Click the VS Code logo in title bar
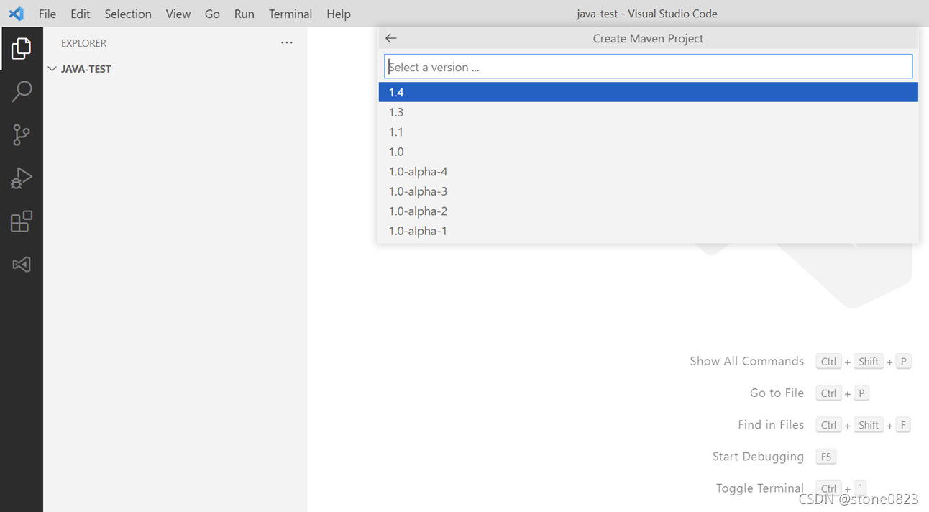929x512 pixels. [x=16, y=14]
